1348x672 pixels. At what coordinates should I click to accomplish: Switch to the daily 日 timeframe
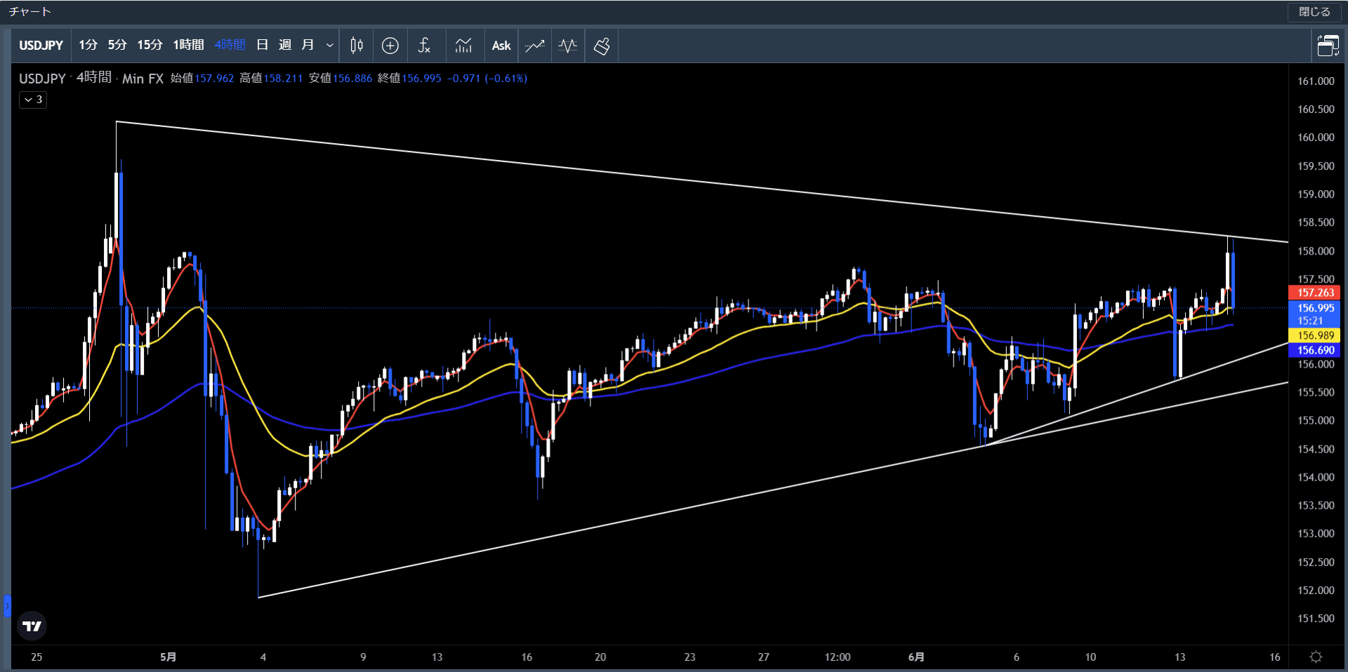[263, 45]
